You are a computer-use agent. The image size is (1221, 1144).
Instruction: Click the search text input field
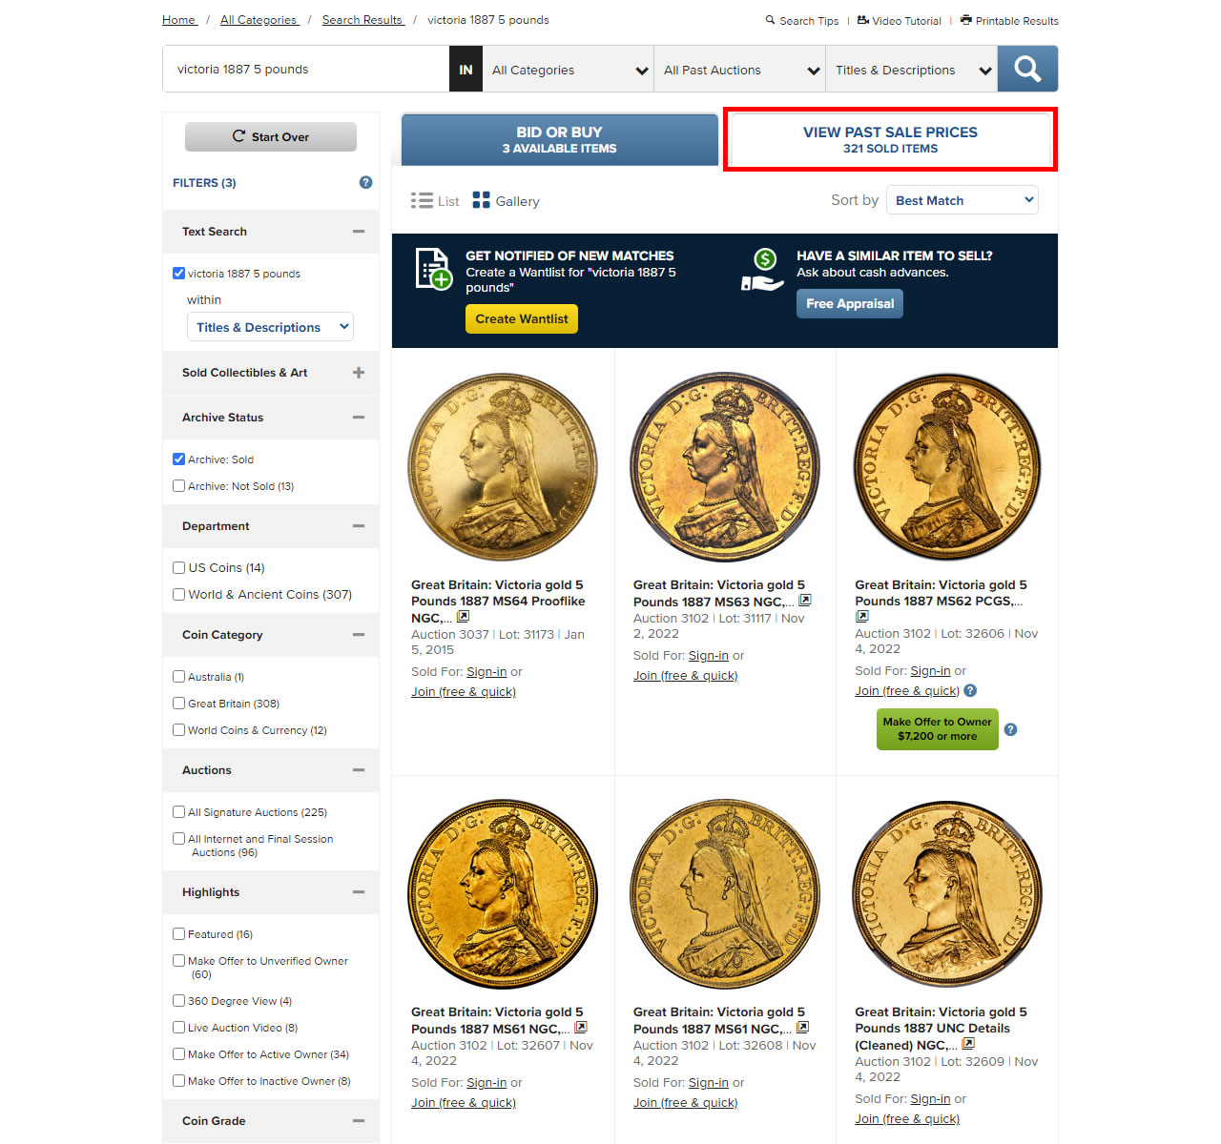point(306,70)
